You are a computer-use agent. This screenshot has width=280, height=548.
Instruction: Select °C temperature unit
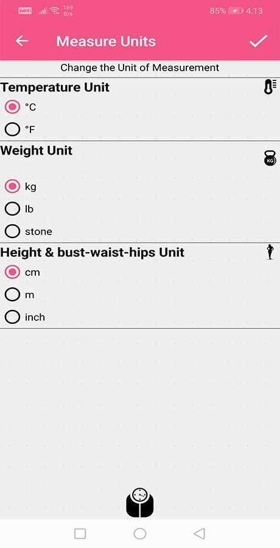(21, 107)
